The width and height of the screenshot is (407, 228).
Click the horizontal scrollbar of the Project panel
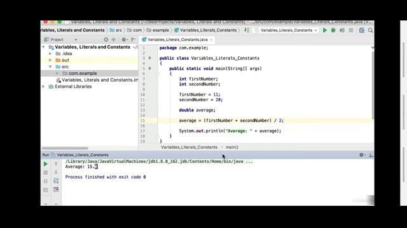pyautogui.click(x=65, y=148)
